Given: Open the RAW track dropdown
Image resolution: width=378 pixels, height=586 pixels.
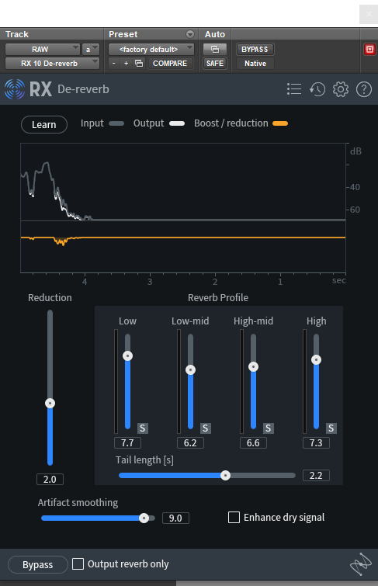Looking at the screenshot, I should 42,50.
